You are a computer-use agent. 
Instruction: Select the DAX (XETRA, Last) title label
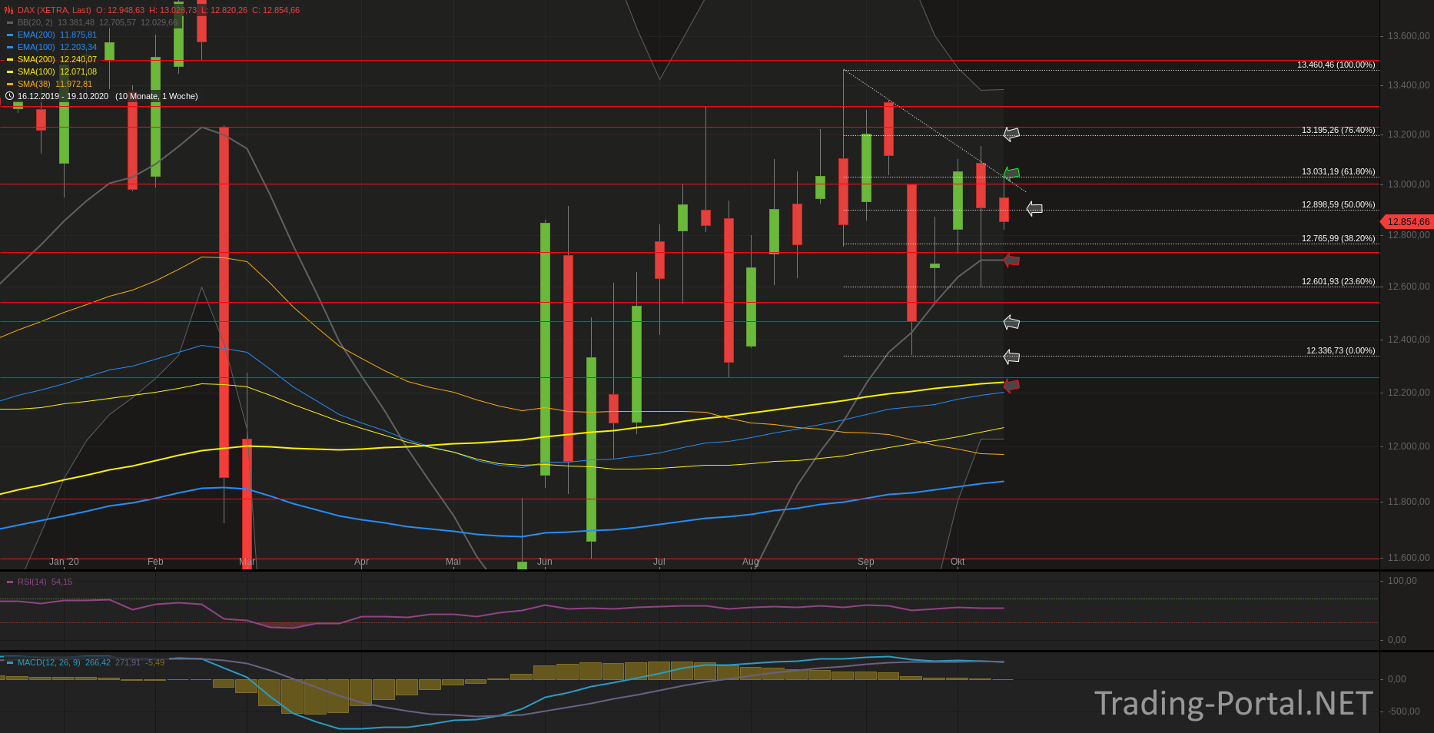pos(54,10)
